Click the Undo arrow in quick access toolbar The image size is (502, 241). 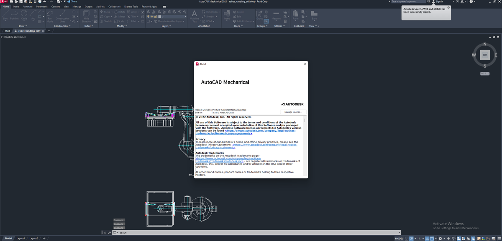[x=44, y=2]
